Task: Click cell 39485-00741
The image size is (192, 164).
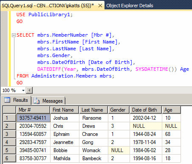Action: pos(33,150)
